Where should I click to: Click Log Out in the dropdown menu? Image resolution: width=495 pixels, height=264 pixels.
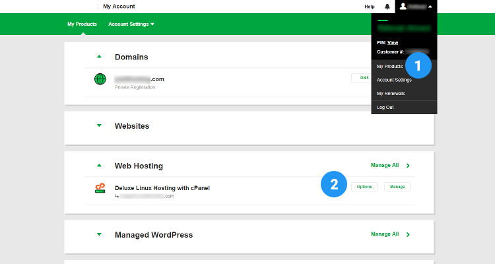tap(385, 108)
